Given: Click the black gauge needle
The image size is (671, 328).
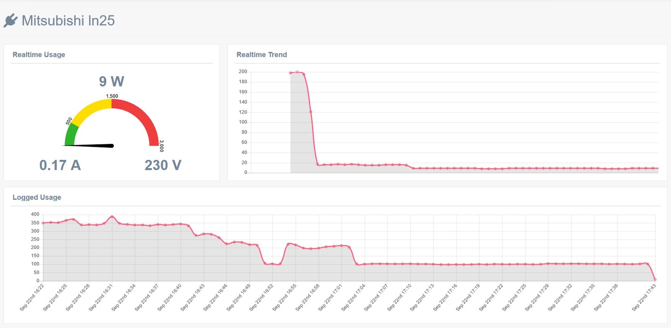Looking at the screenshot, I should point(88,146).
